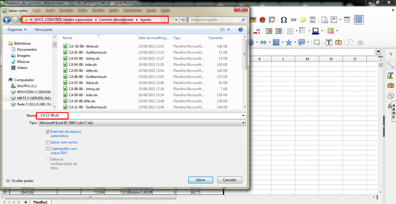396x204 pixels.
Task: Click the Insert Text Box icon
Action: tap(329, 42)
